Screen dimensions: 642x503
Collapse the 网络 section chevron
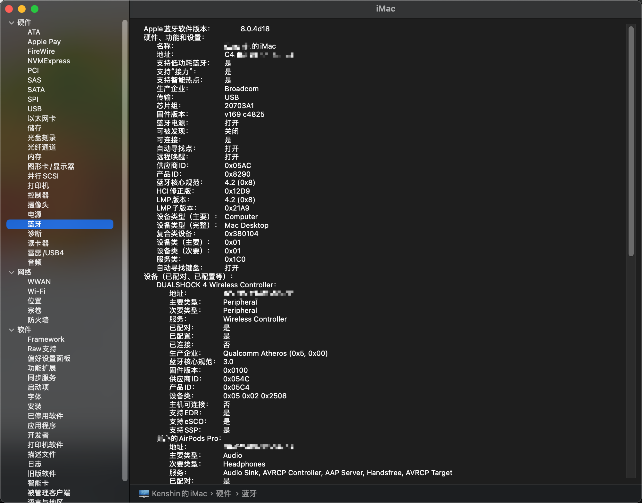pyautogui.click(x=12, y=272)
